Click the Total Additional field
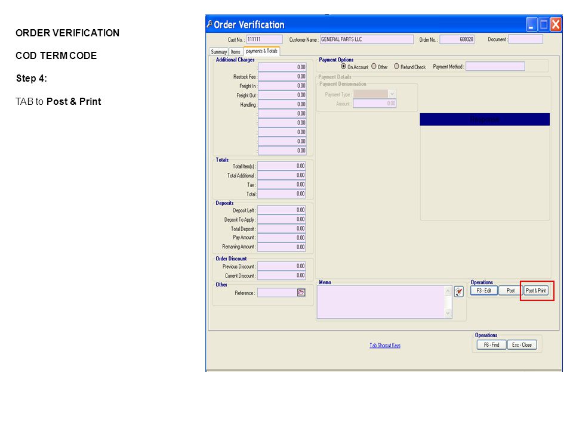 (281, 175)
